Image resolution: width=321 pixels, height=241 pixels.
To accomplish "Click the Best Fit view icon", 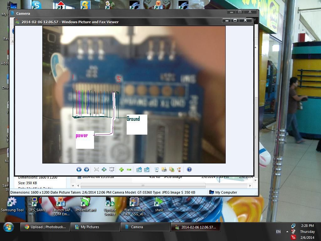I will (x=97, y=169).
